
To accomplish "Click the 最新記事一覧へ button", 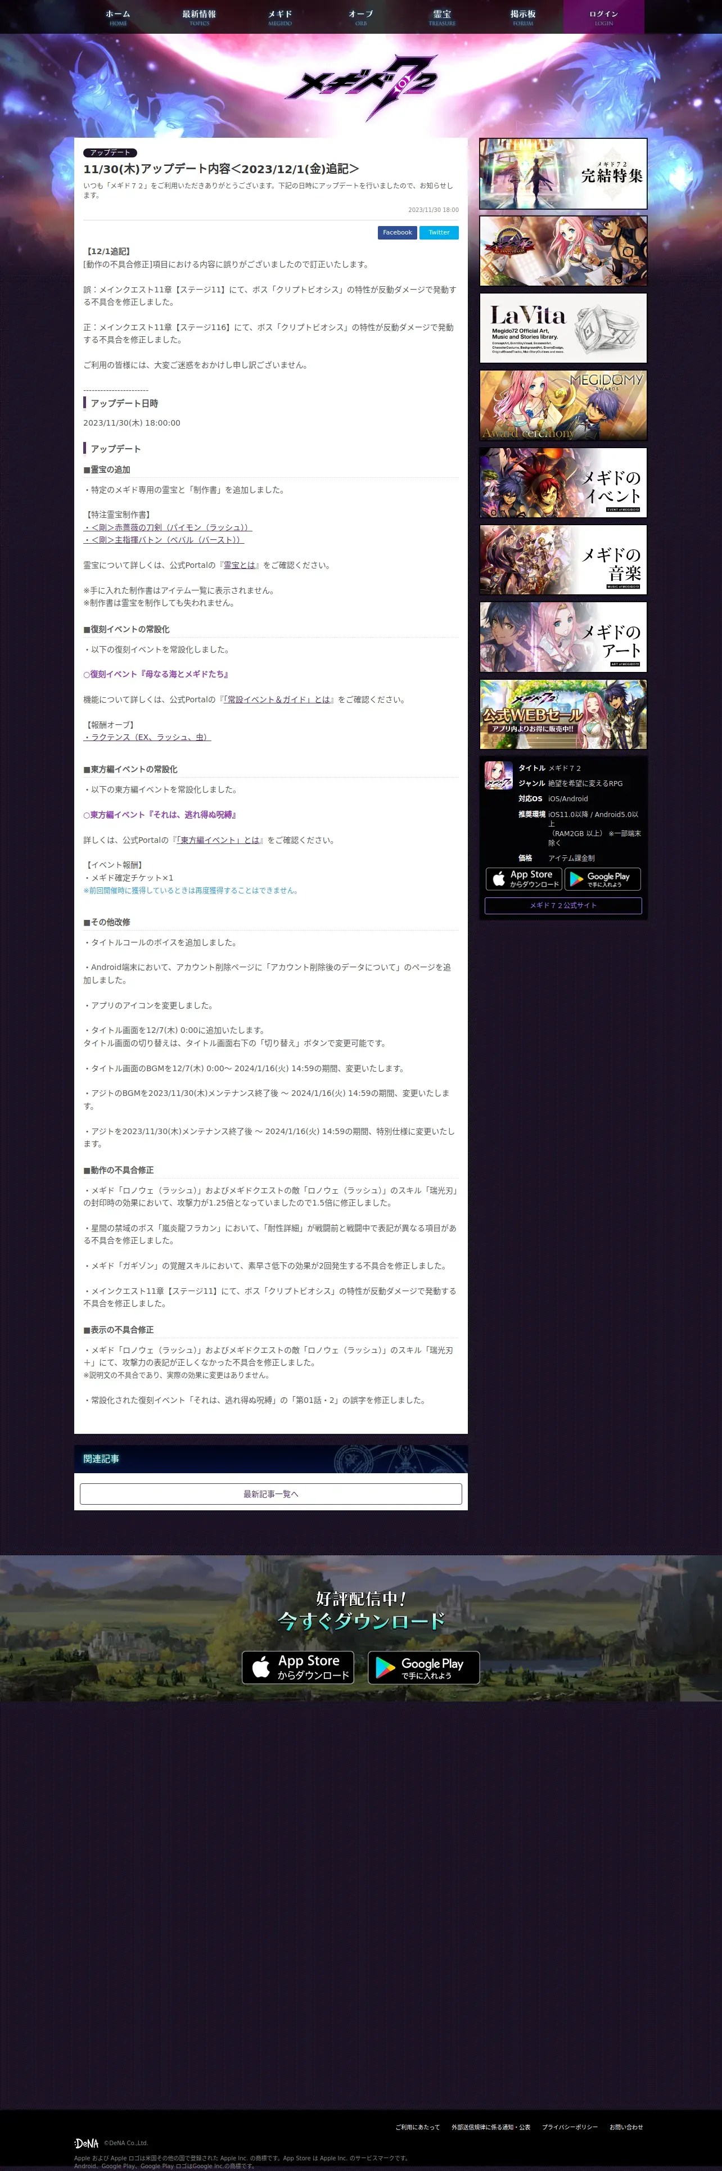I will (x=270, y=1494).
